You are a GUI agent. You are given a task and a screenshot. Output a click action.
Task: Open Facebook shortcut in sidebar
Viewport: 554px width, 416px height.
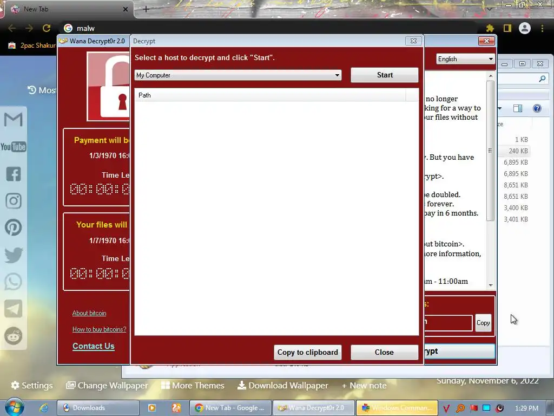point(14,174)
